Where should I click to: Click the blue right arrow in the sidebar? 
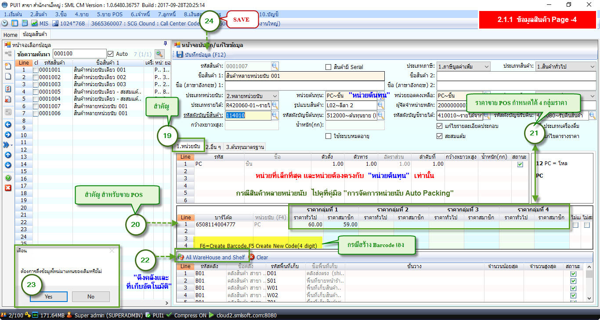[7, 135]
